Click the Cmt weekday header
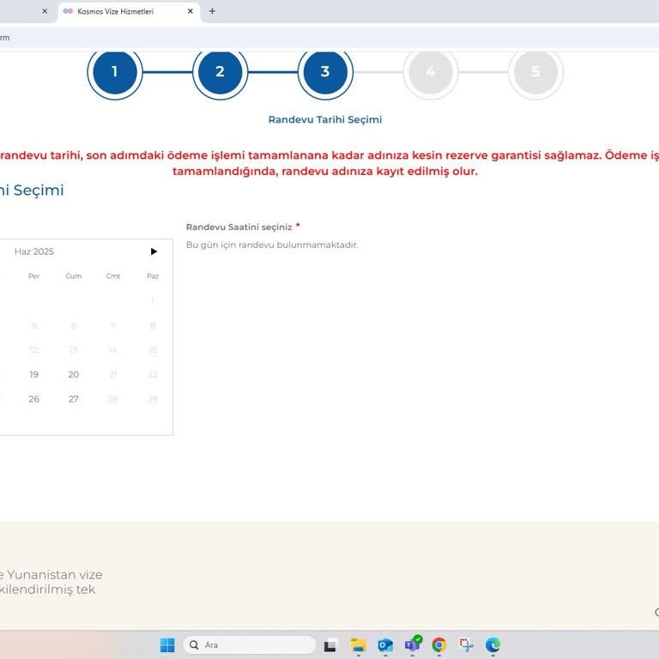The height and width of the screenshot is (659, 659). click(x=113, y=276)
